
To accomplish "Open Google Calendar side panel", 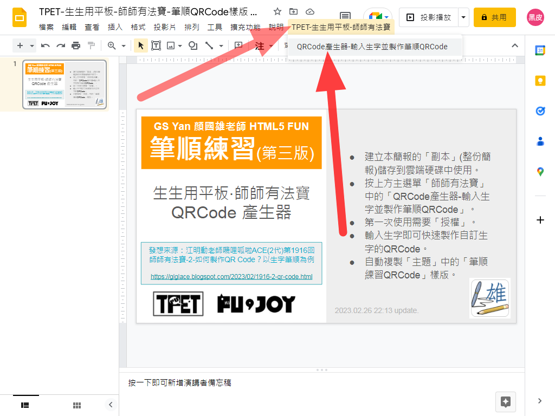I will pos(540,50).
